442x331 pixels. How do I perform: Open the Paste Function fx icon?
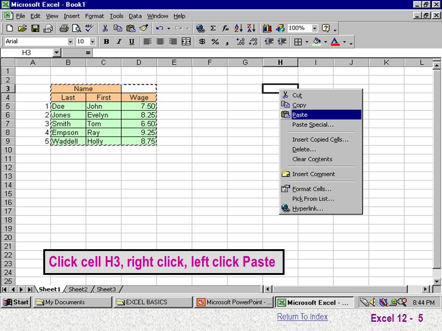point(225,28)
